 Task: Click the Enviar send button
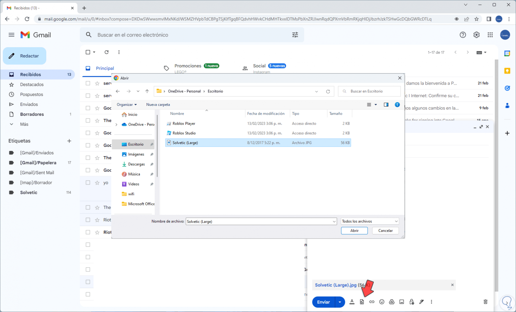point(323,302)
